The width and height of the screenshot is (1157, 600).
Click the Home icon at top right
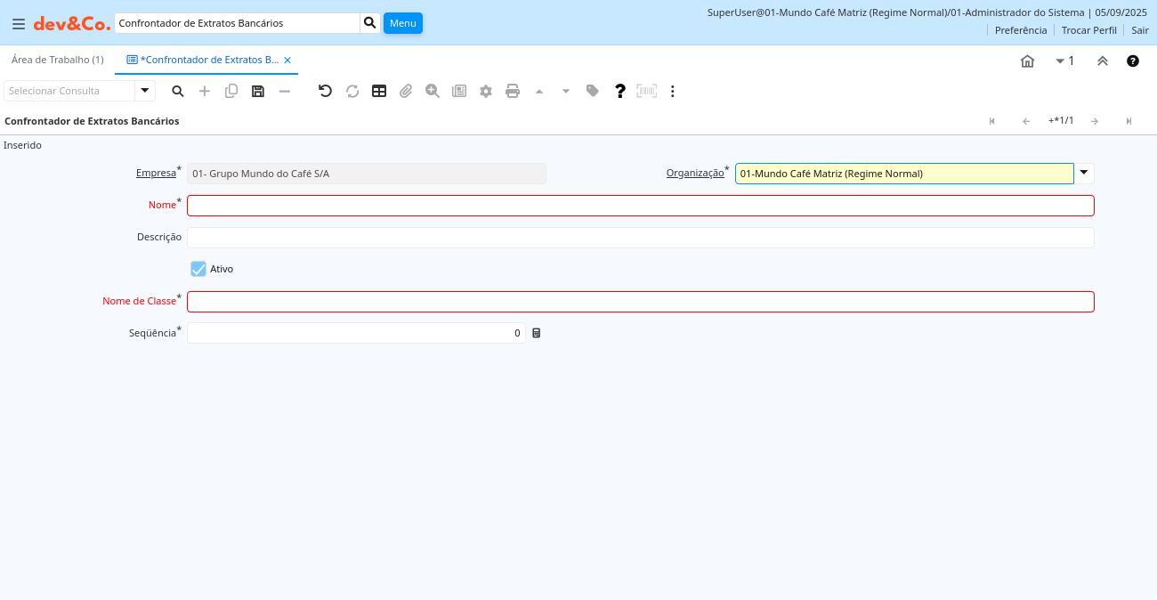tap(1027, 61)
